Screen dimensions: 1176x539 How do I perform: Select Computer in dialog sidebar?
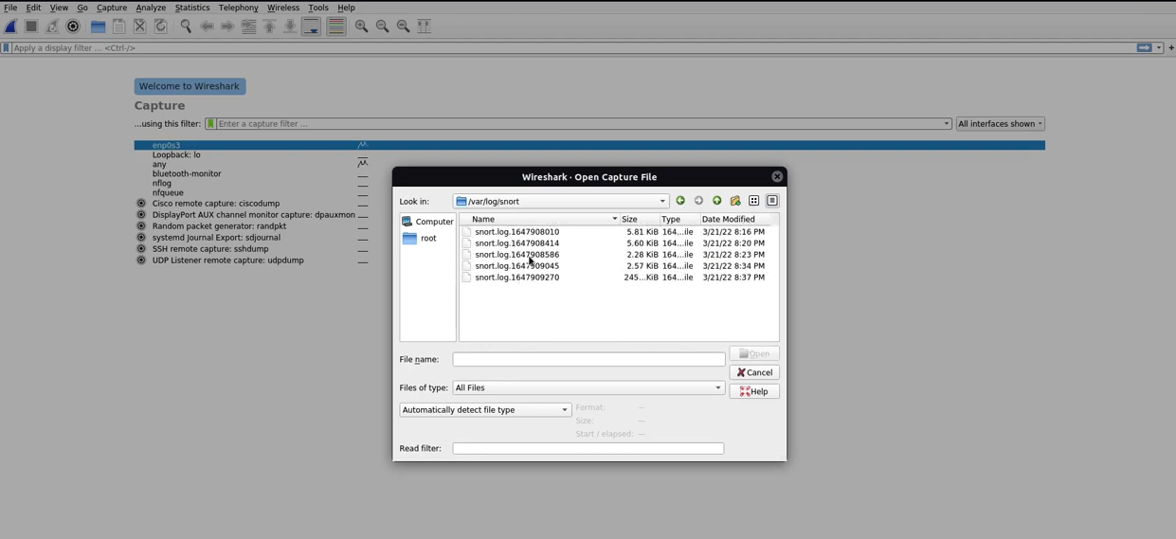point(427,222)
